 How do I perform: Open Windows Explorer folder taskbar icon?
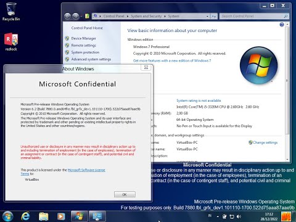(x=43, y=216)
